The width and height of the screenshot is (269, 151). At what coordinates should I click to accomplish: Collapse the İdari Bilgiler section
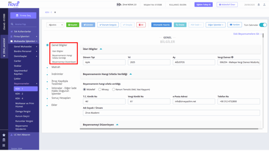click(x=101, y=49)
